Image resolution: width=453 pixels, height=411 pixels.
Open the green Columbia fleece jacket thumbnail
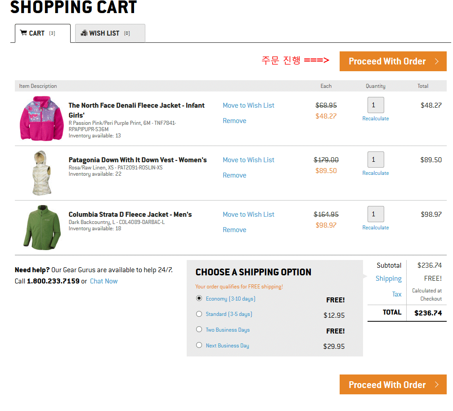coord(41,228)
